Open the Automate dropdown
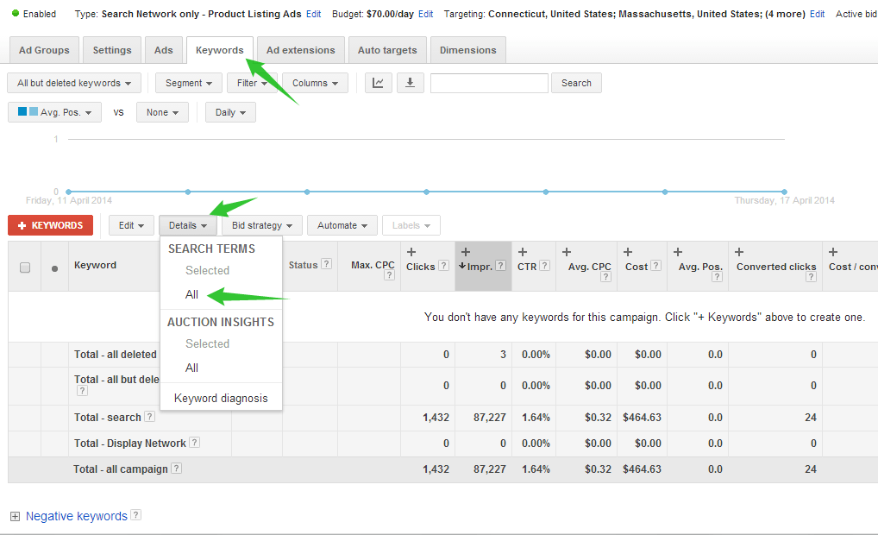Screen dimensions: 878x535 342,225
